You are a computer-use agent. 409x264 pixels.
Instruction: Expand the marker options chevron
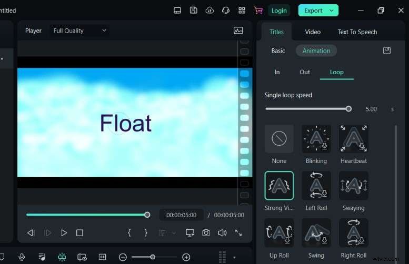[x=174, y=233]
